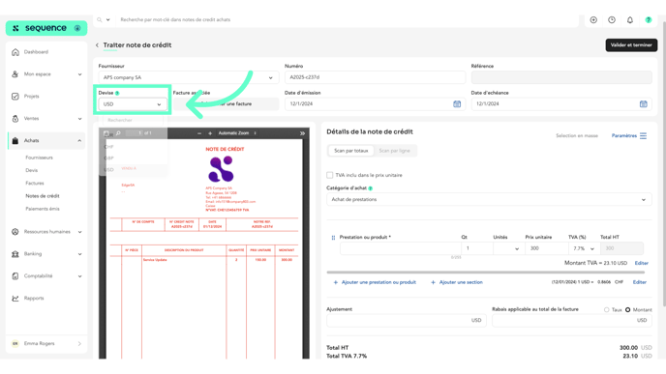Open the Fournisseur dropdown
Screen dimensions: 666x374
tap(189, 77)
